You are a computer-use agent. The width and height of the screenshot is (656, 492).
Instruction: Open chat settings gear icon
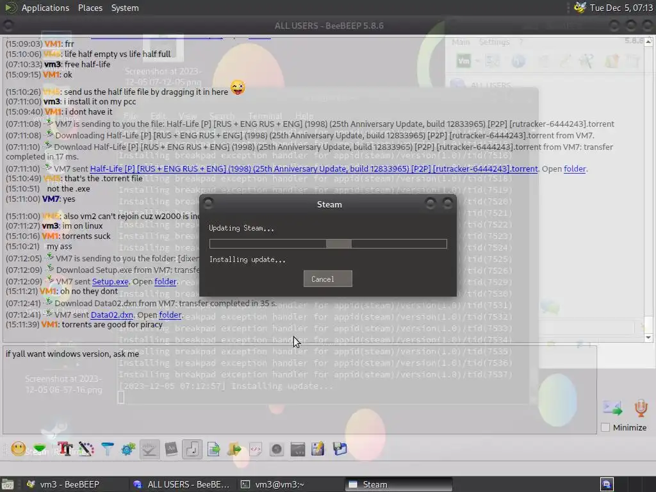(128, 449)
